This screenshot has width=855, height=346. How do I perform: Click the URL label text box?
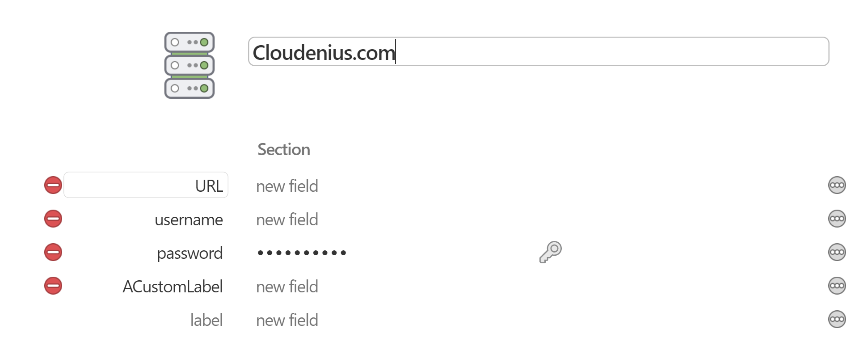146,185
